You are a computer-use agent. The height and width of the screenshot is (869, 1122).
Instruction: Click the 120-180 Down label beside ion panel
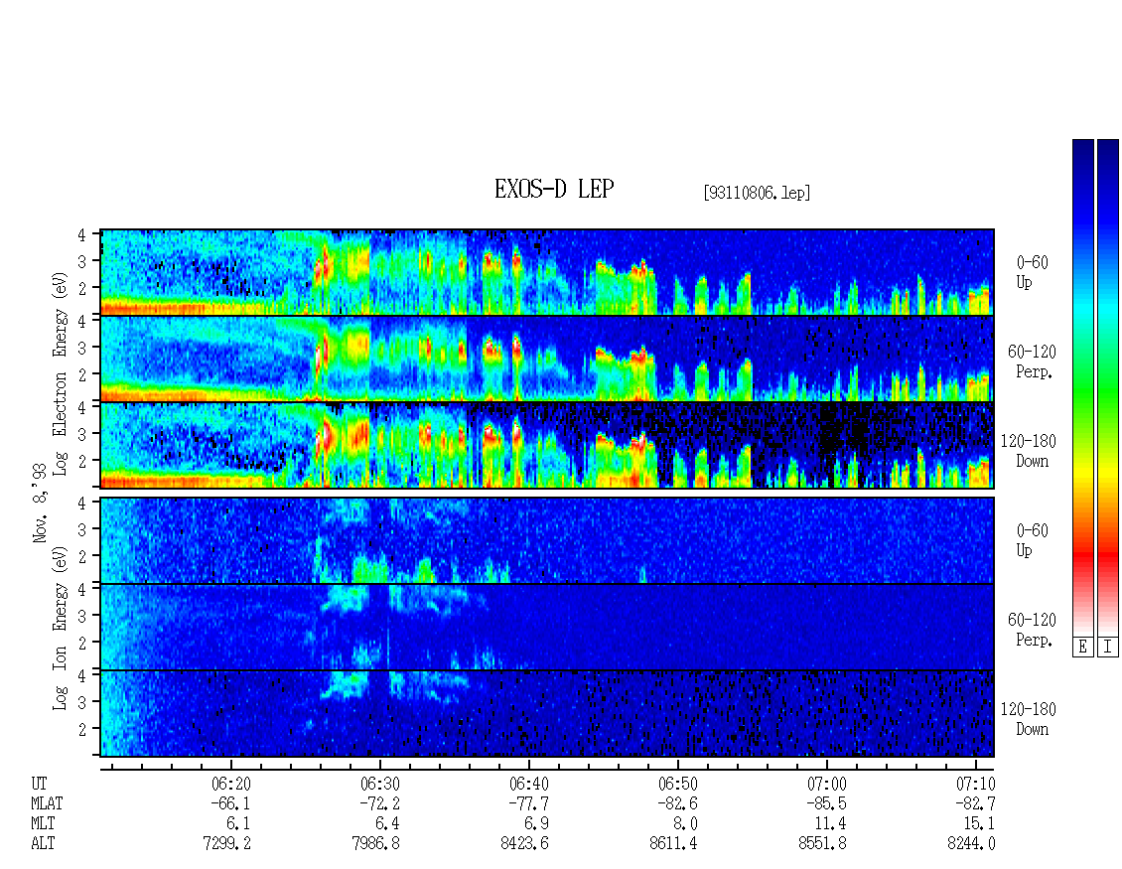[x=1029, y=719]
